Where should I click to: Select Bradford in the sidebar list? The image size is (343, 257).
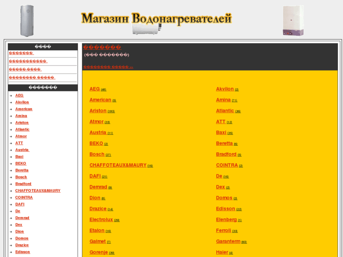coord(24,184)
